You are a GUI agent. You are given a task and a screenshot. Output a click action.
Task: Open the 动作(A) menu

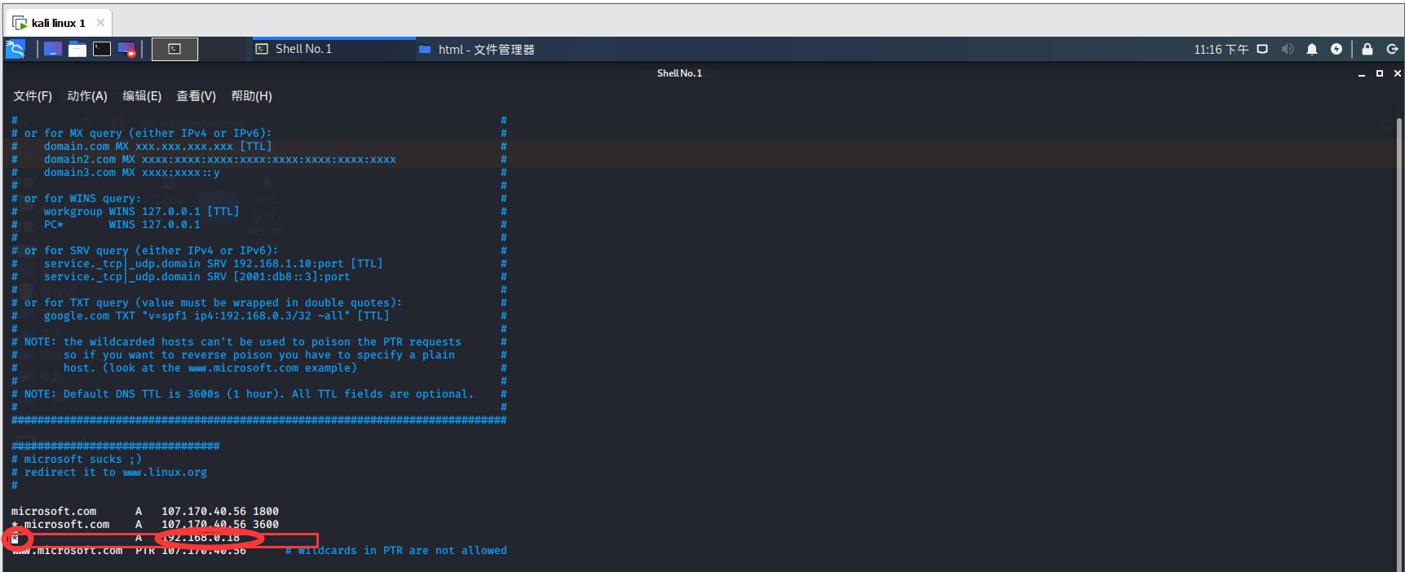pyautogui.click(x=87, y=96)
